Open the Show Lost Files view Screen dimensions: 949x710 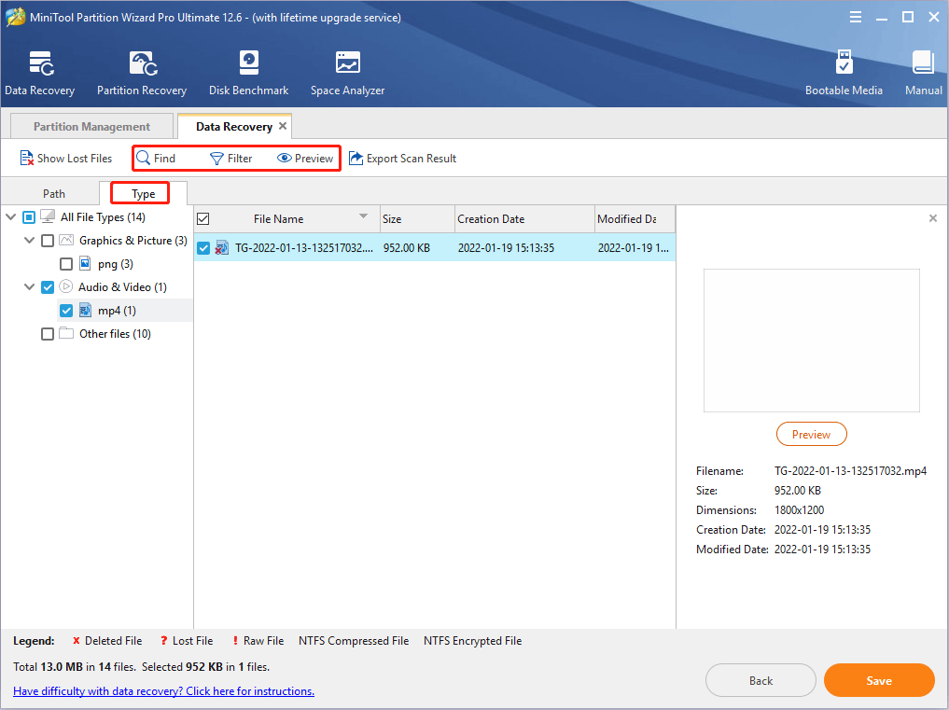tap(65, 158)
